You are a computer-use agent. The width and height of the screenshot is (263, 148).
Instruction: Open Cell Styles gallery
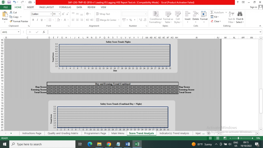(x=178, y=17)
